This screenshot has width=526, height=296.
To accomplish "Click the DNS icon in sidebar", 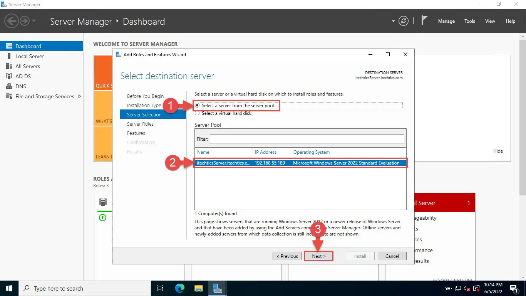I will (9, 86).
